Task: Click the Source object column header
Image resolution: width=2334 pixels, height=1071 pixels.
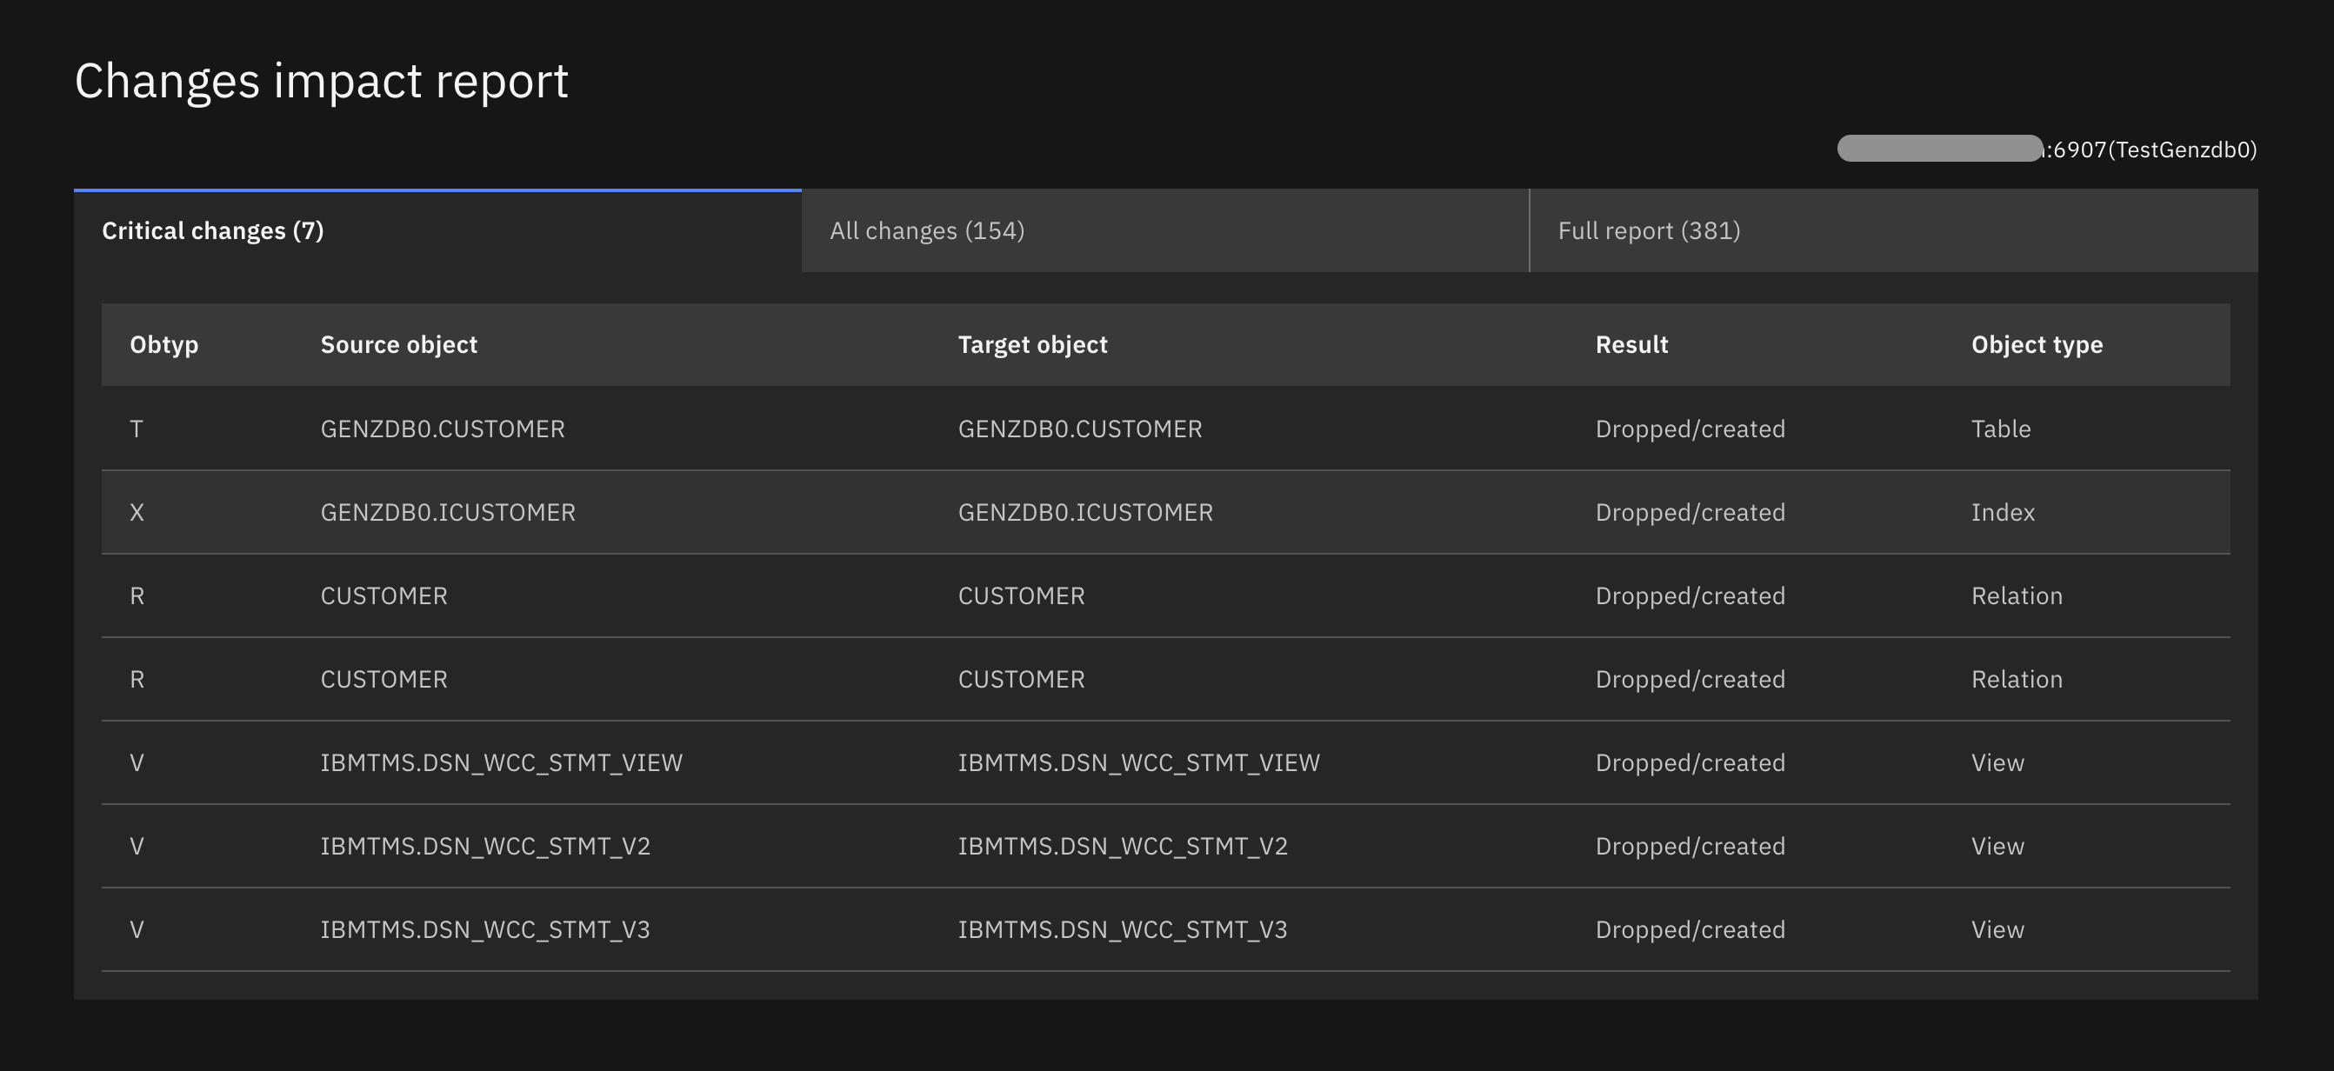Action: click(398, 345)
